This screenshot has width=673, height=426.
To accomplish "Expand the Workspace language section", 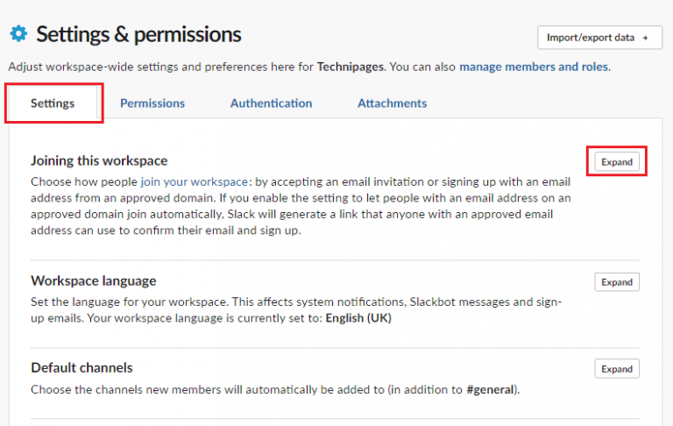I will coord(617,282).
